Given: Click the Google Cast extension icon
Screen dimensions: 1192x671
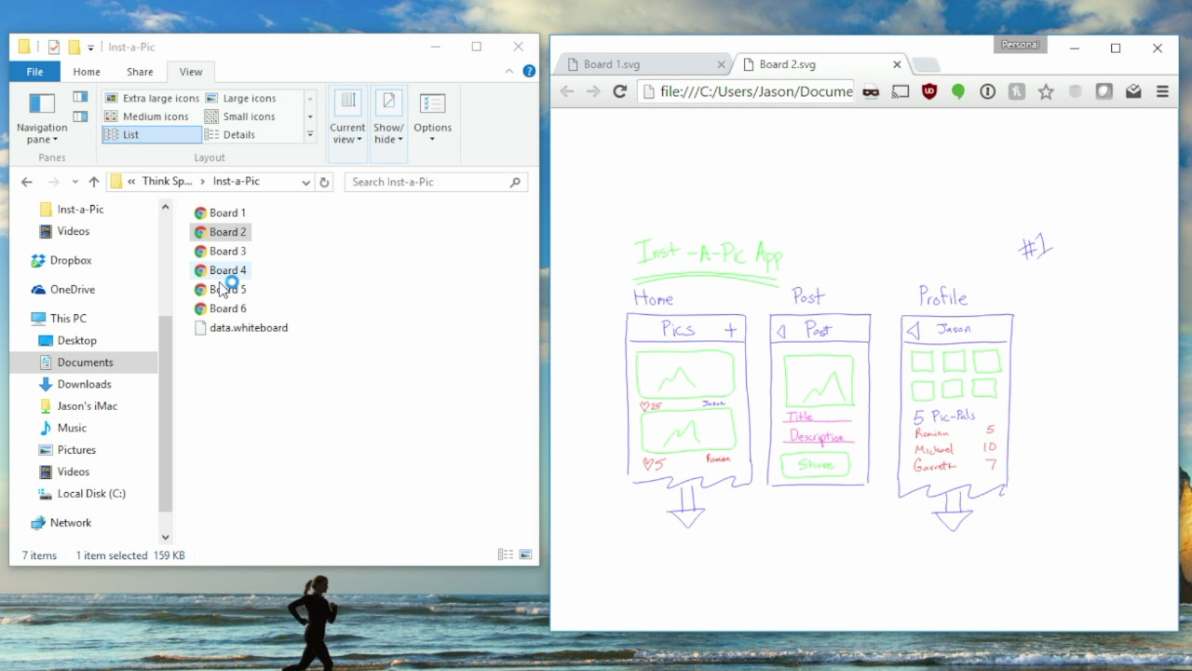Looking at the screenshot, I should (x=899, y=92).
